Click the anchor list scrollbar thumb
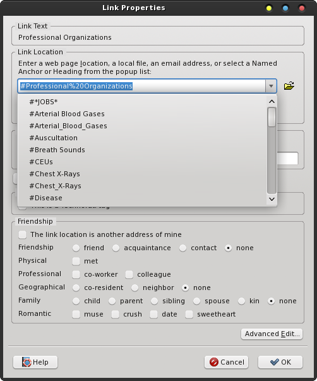 tap(272, 117)
